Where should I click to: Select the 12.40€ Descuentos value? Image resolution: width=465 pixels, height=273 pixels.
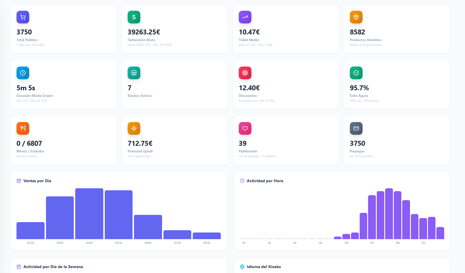tap(249, 88)
